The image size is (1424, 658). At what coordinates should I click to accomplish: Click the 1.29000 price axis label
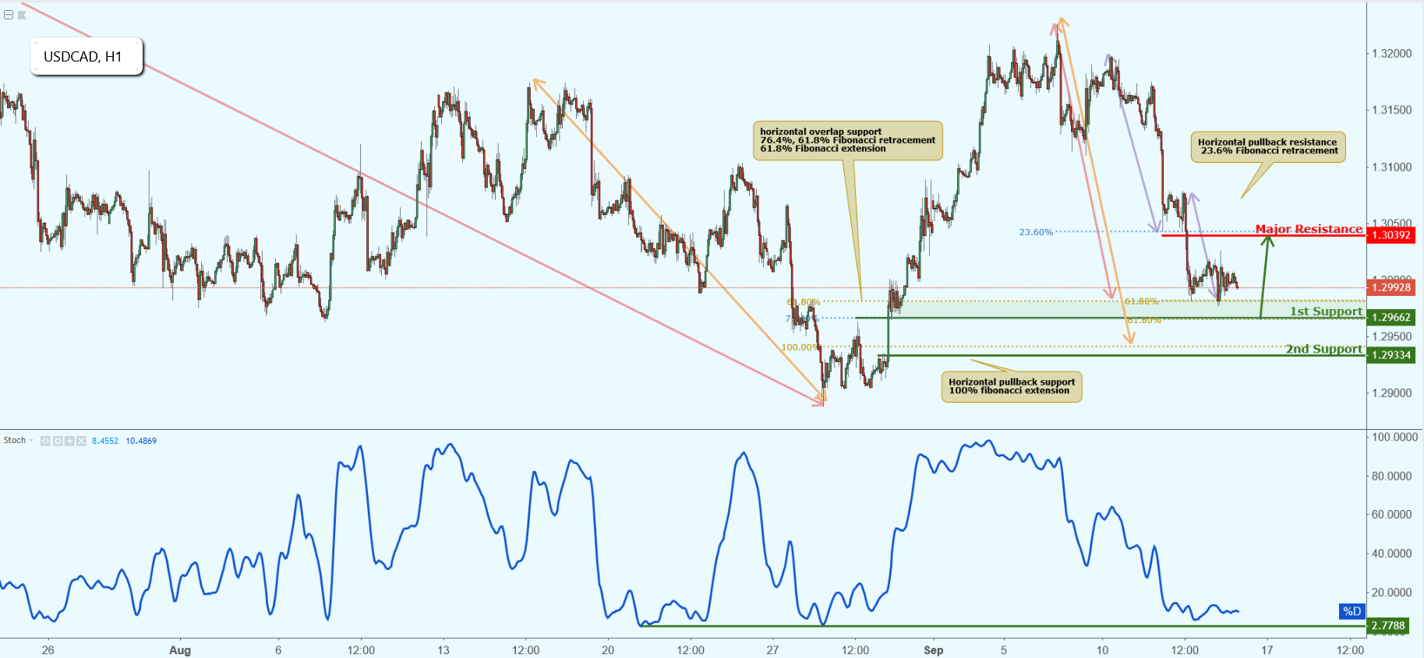(x=1392, y=393)
